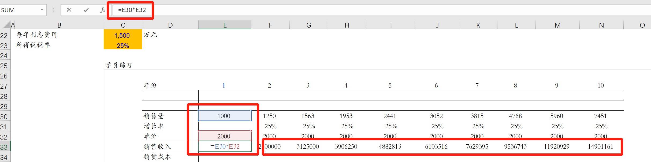
Task: Click the orange 25% tax rate cell
Action: pos(123,46)
